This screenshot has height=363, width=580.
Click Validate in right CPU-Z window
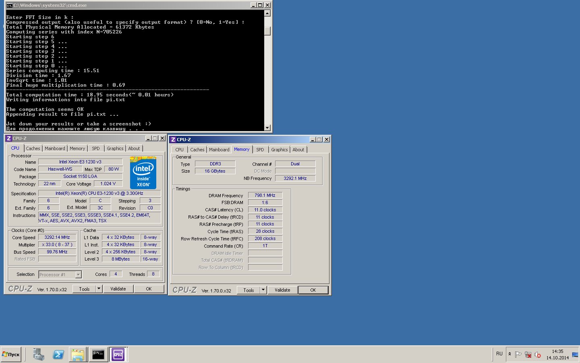point(282,290)
